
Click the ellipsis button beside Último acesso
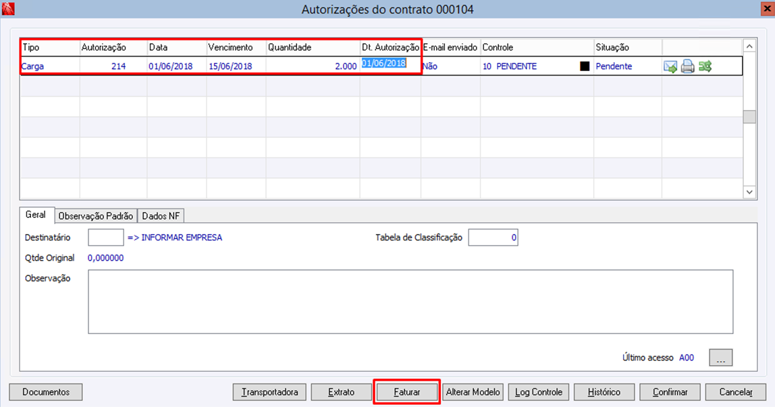[720, 358]
